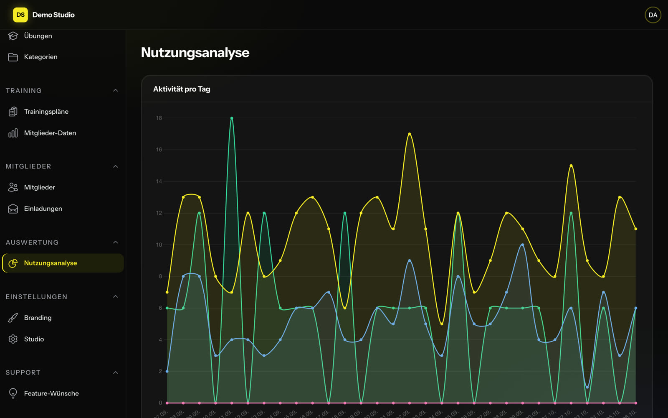Collapse the Mitglieder section chevron
The height and width of the screenshot is (418, 668).
pyautogui.click(x=116, y=166)
